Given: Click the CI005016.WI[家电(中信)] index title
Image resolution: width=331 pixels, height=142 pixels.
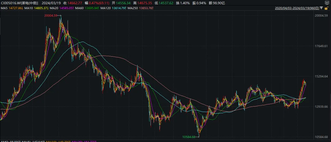Looking at the screenshot, I should 20,3.
